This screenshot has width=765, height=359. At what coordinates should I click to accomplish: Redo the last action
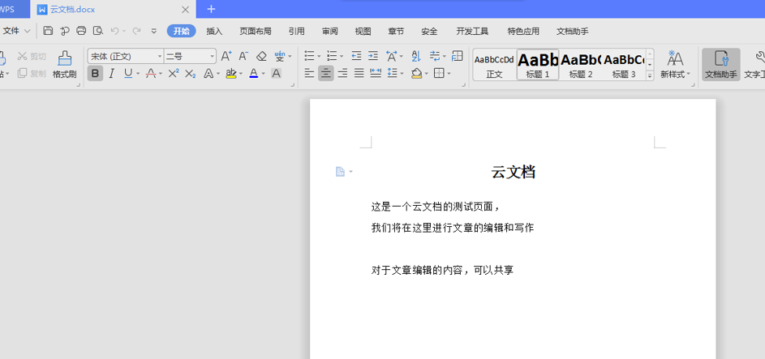(x=136, y=31)
